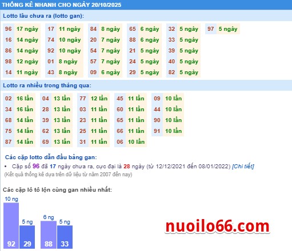
Task: Click number 88 in the lotto gan table
Action: point(133,40)
